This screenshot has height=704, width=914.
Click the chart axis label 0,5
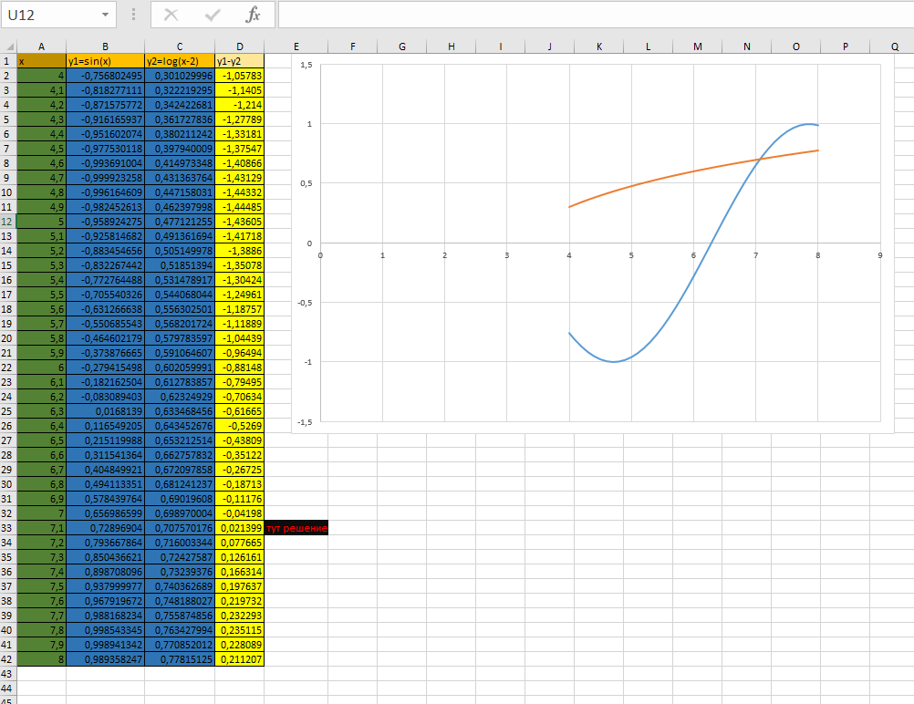click(x=306, y=183)
